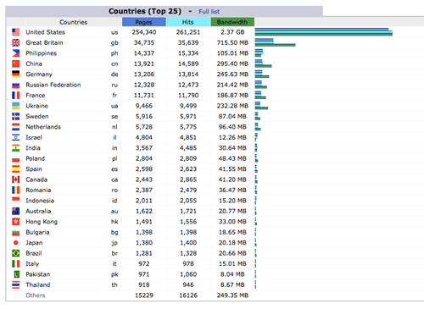Screen dimensions: 424x309
Task: Click the United States bar graph
Action: 324,32
